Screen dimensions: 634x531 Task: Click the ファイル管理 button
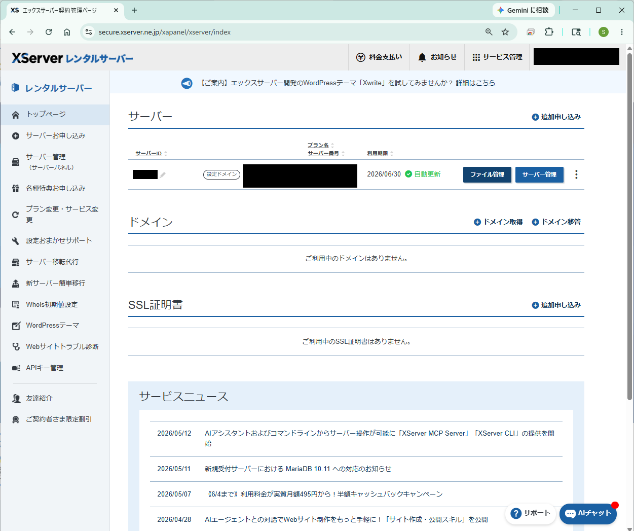click(x=487, y=174)
